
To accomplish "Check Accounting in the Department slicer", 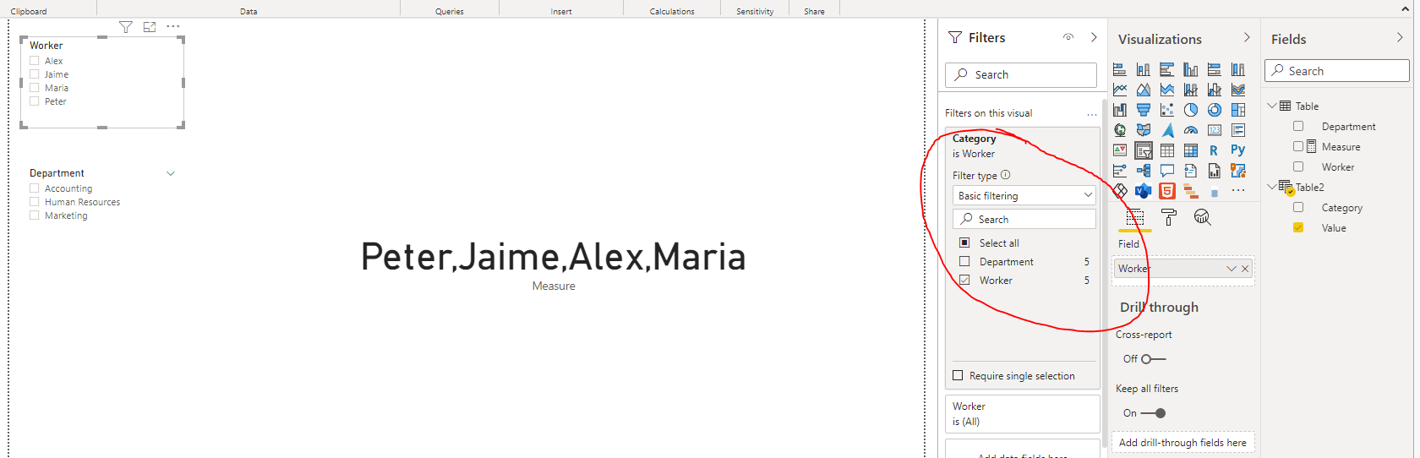I will (x=35, y=188).
